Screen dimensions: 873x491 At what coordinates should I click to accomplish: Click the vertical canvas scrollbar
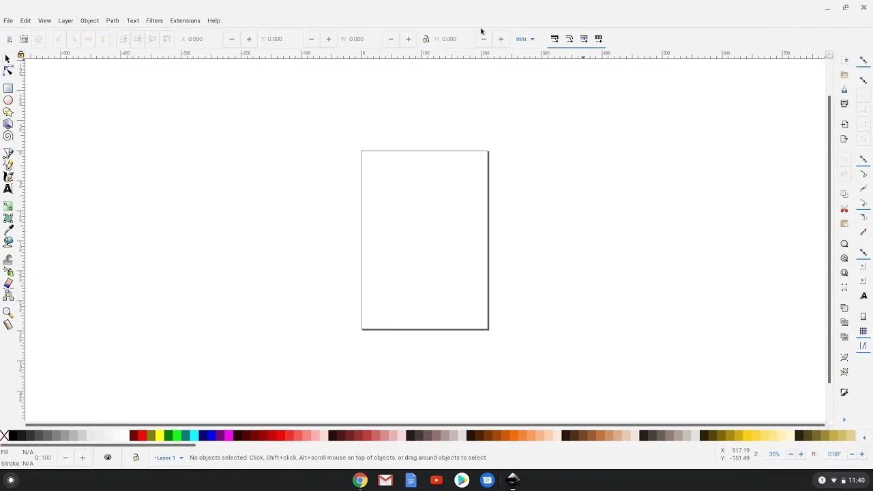829,205
